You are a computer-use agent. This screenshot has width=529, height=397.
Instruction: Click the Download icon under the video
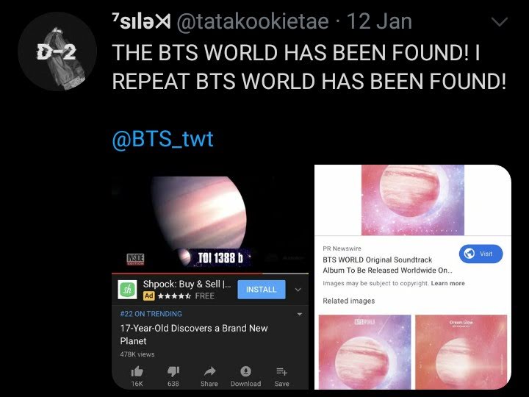click(245, 371)
